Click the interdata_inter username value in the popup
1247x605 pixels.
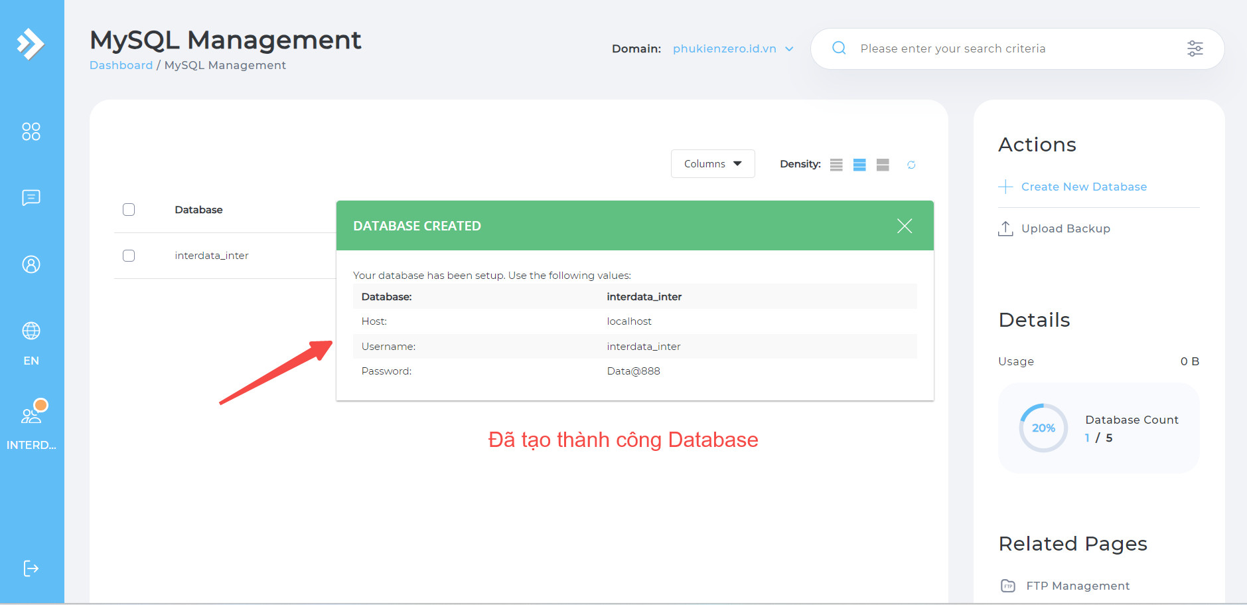point(644,347)
